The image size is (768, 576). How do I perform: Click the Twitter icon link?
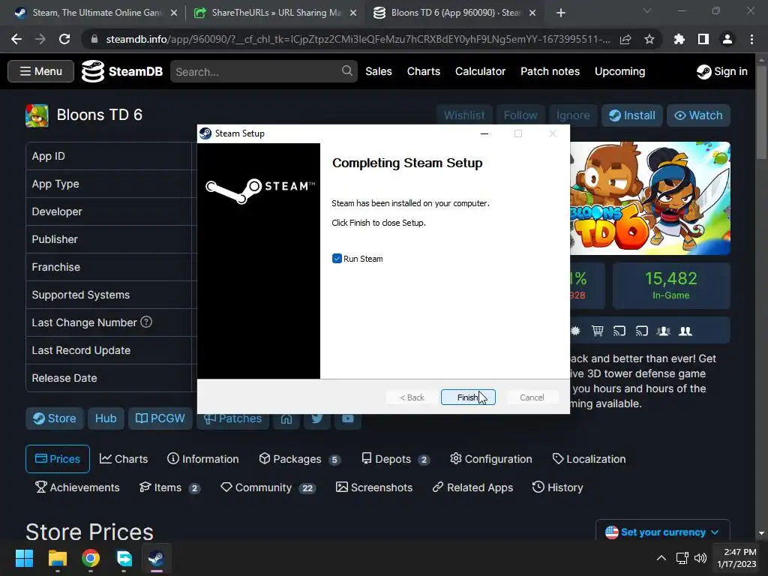(x=317, y=419)
